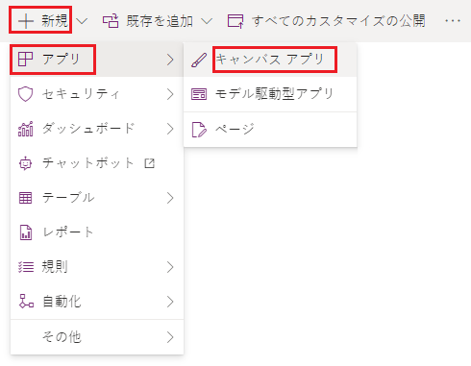The height and width of the screenshot is (366, 471).
Task: Click すべてのカスタマイズの公開 button
Action: [x=327, y=21]
